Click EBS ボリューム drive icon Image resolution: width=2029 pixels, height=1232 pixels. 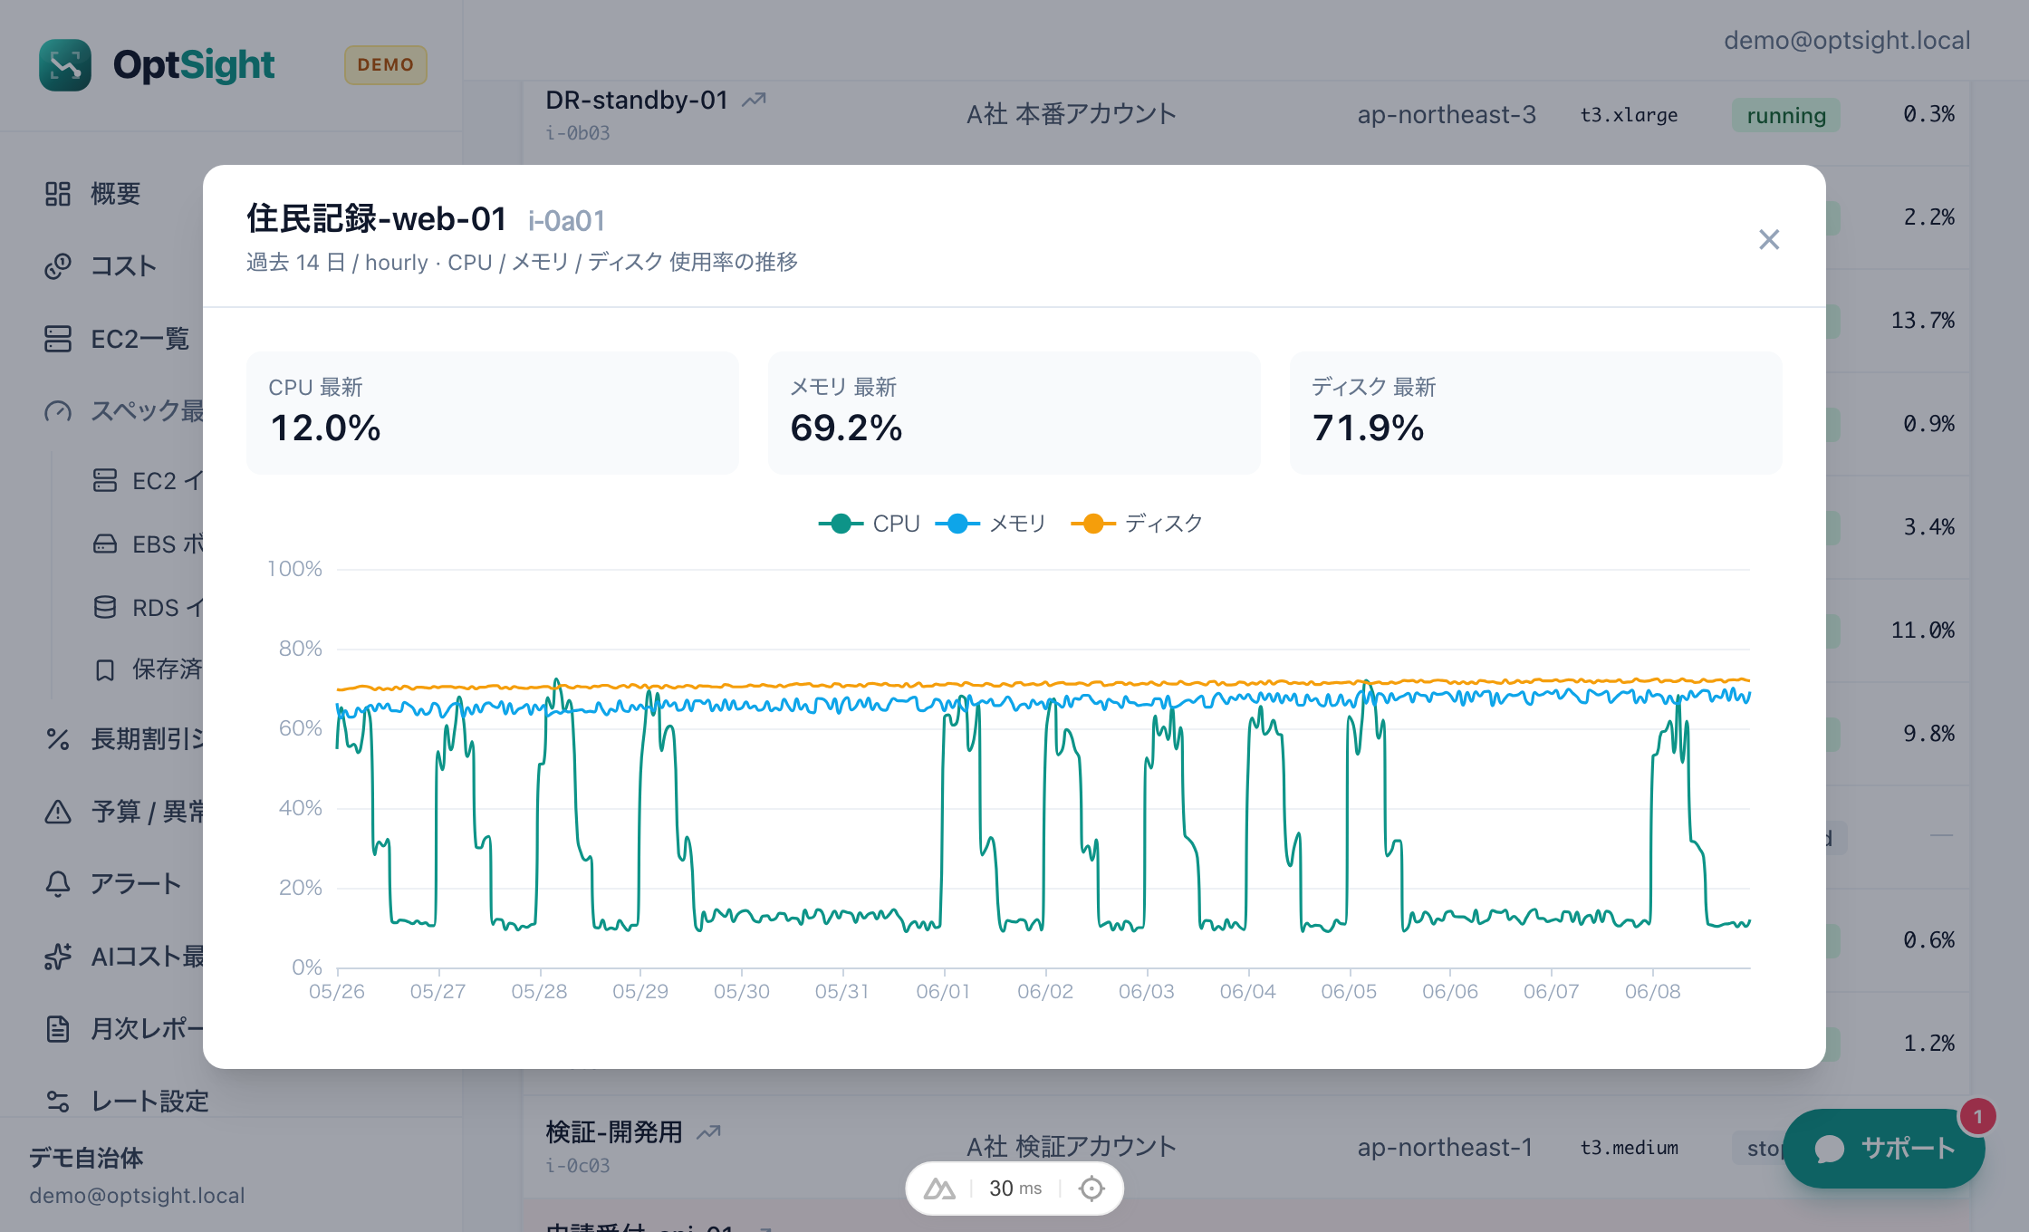105,544
